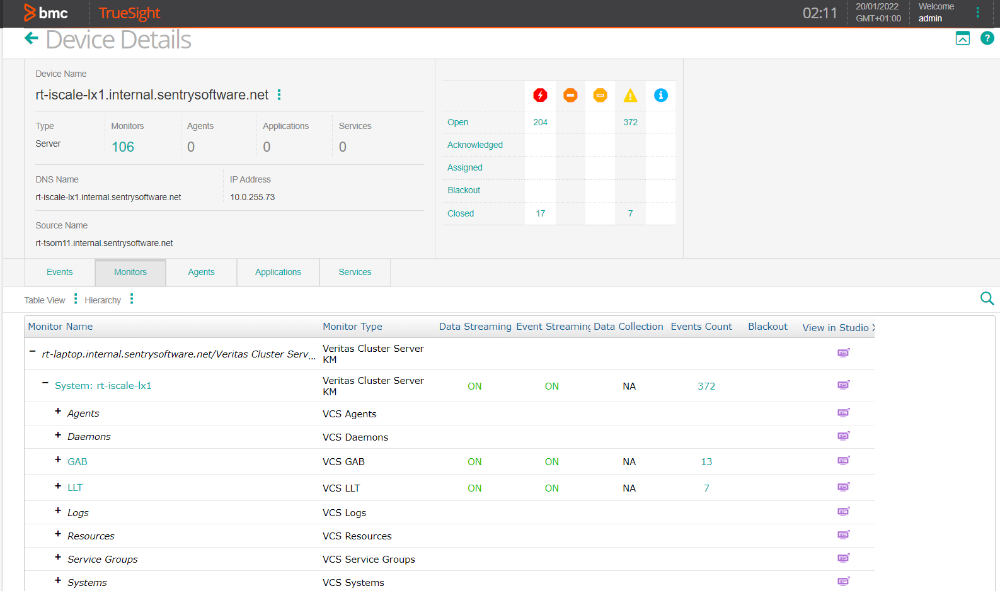
Task: Switch to the Monitors tab
Action: [x=130, y=272]
